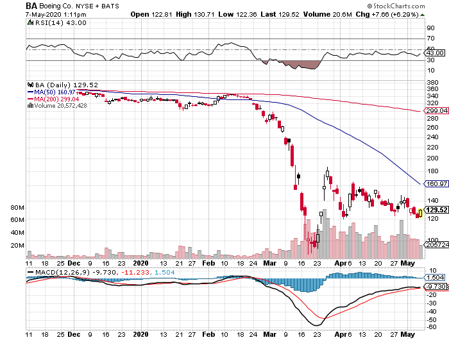Click the 160.97 MA(50) price tag
Image resolution: width=449 pixels, height=340 pixels.
click(x=435, y=184)
